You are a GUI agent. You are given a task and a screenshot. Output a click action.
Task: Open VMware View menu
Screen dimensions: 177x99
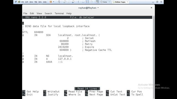(31, 2)
